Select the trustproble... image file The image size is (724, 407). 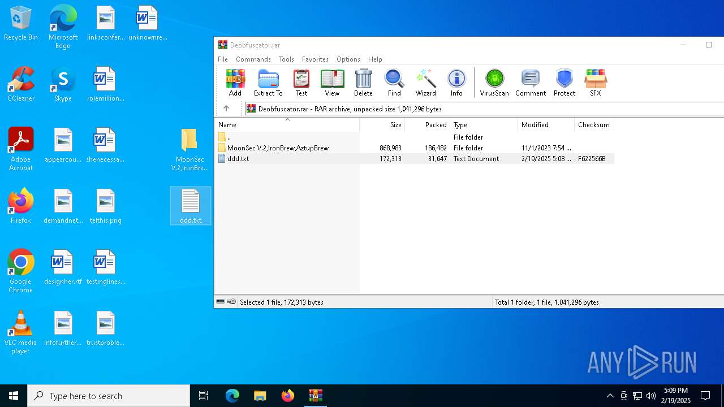coord(106,329)
